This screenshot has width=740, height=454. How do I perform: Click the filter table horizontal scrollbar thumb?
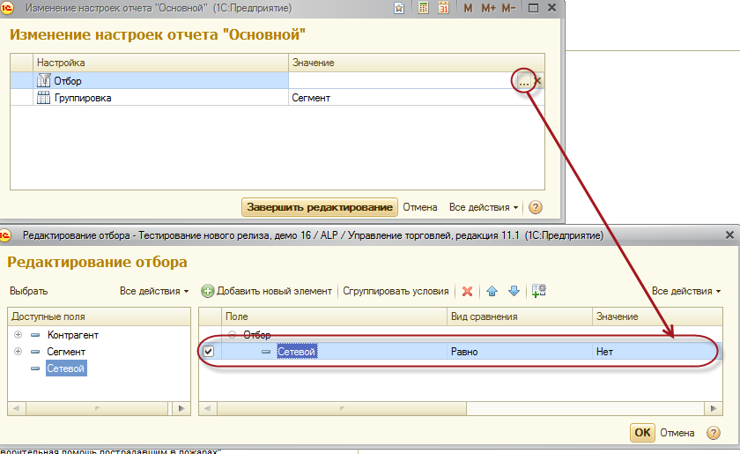click(342, 409)
